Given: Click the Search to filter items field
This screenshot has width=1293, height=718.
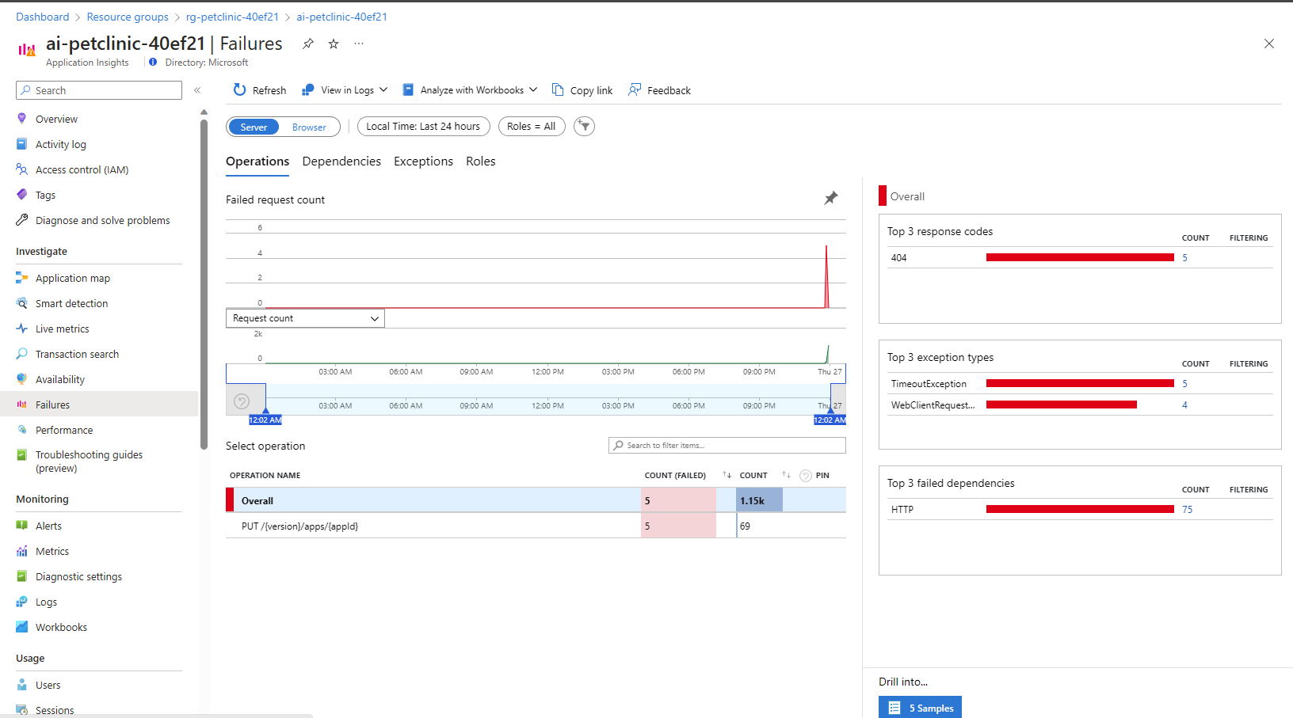Looking at the screenshot, I should click(727, 445).
